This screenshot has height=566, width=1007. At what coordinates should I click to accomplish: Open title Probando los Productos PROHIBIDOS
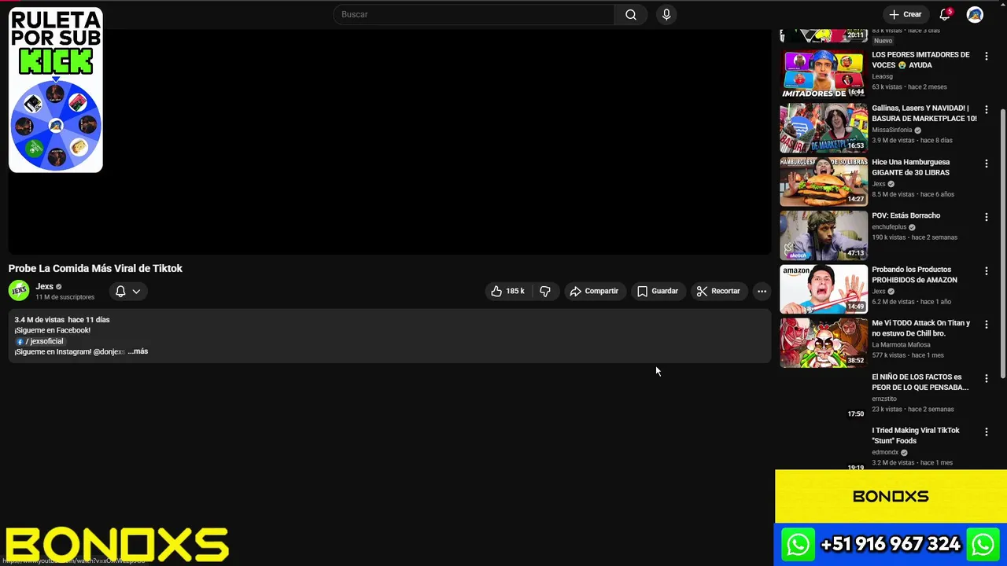click(x=914, y=274)
